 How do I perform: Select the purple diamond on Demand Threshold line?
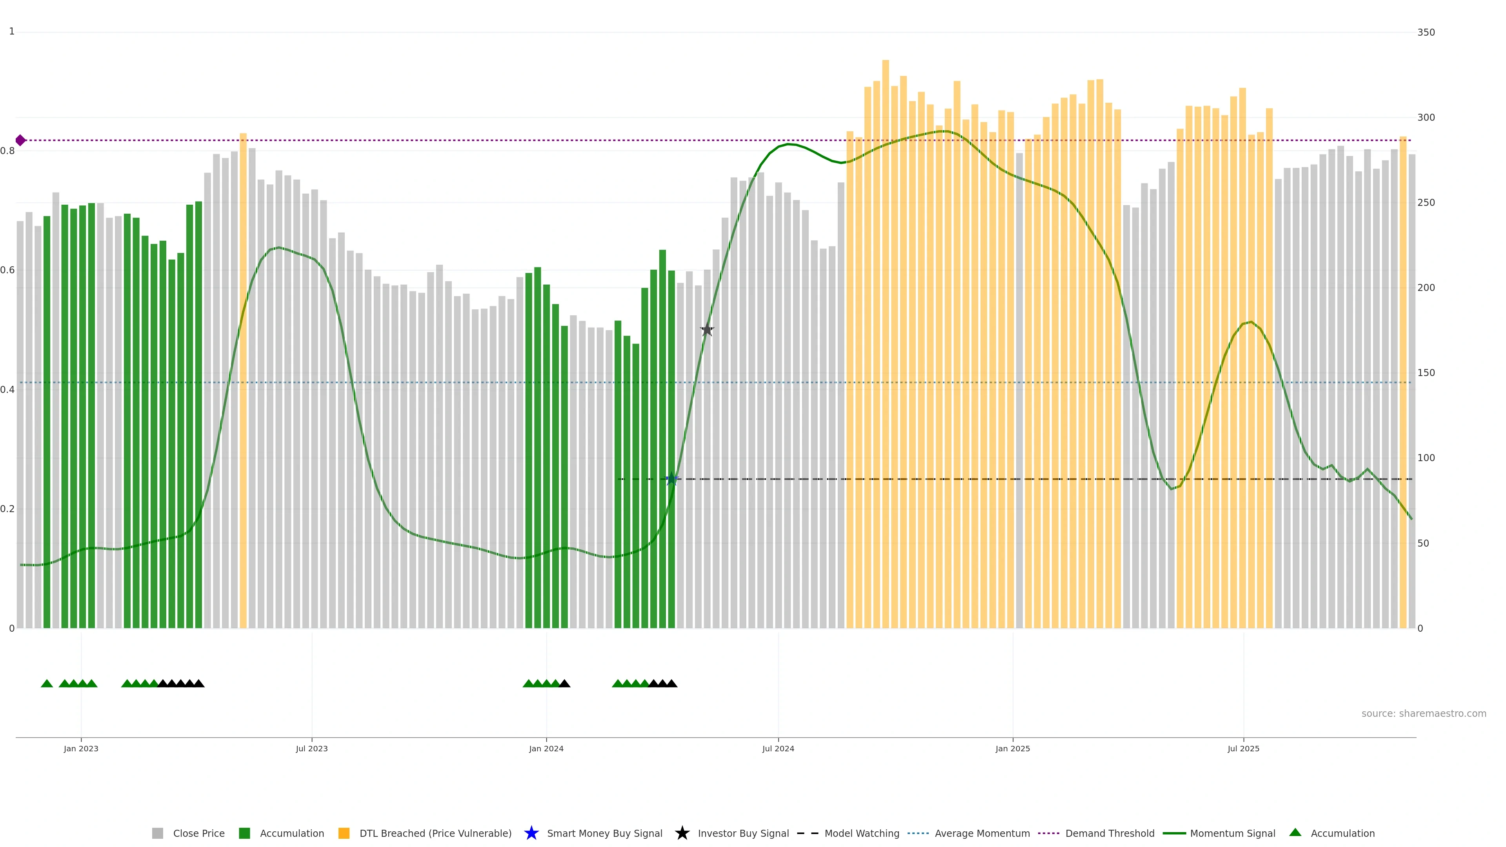tap(20, 140)
